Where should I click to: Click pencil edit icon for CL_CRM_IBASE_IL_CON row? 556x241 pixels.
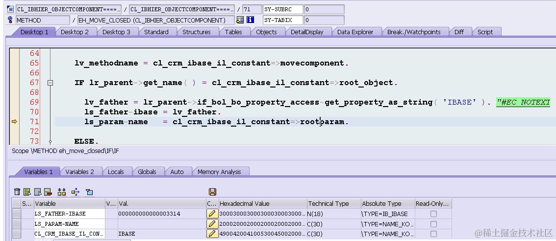click(x=212, y=234)
